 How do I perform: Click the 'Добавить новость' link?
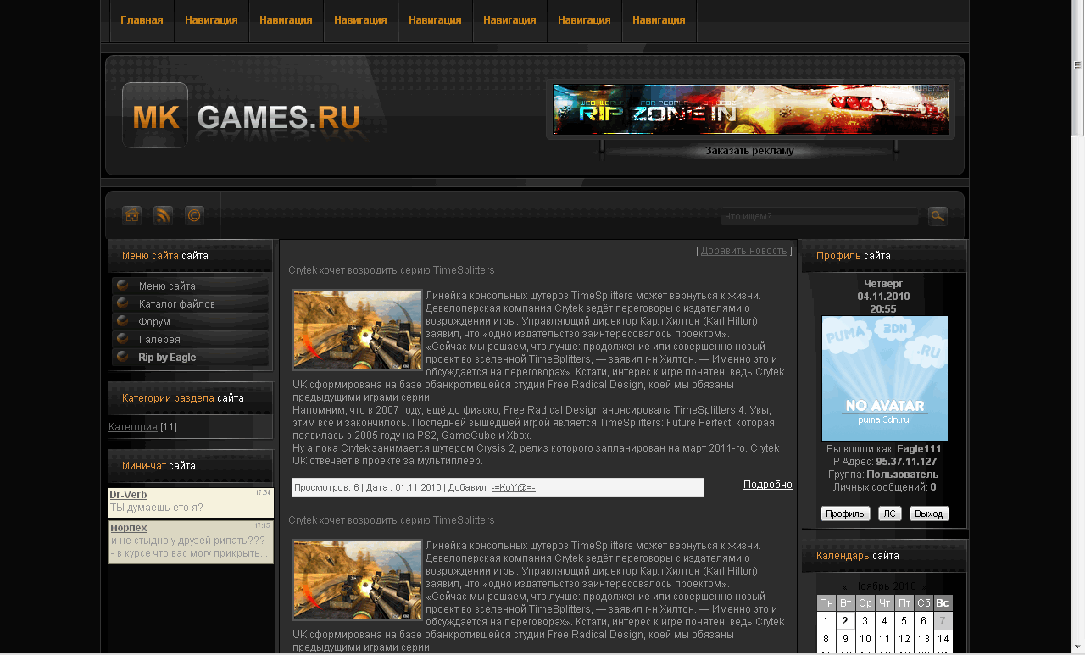744,250
